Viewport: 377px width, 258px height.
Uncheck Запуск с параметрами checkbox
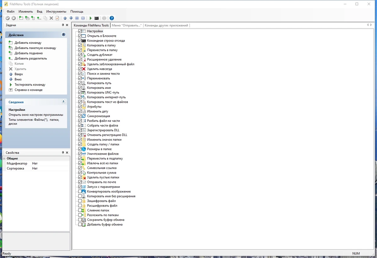[x=80, y=187]
